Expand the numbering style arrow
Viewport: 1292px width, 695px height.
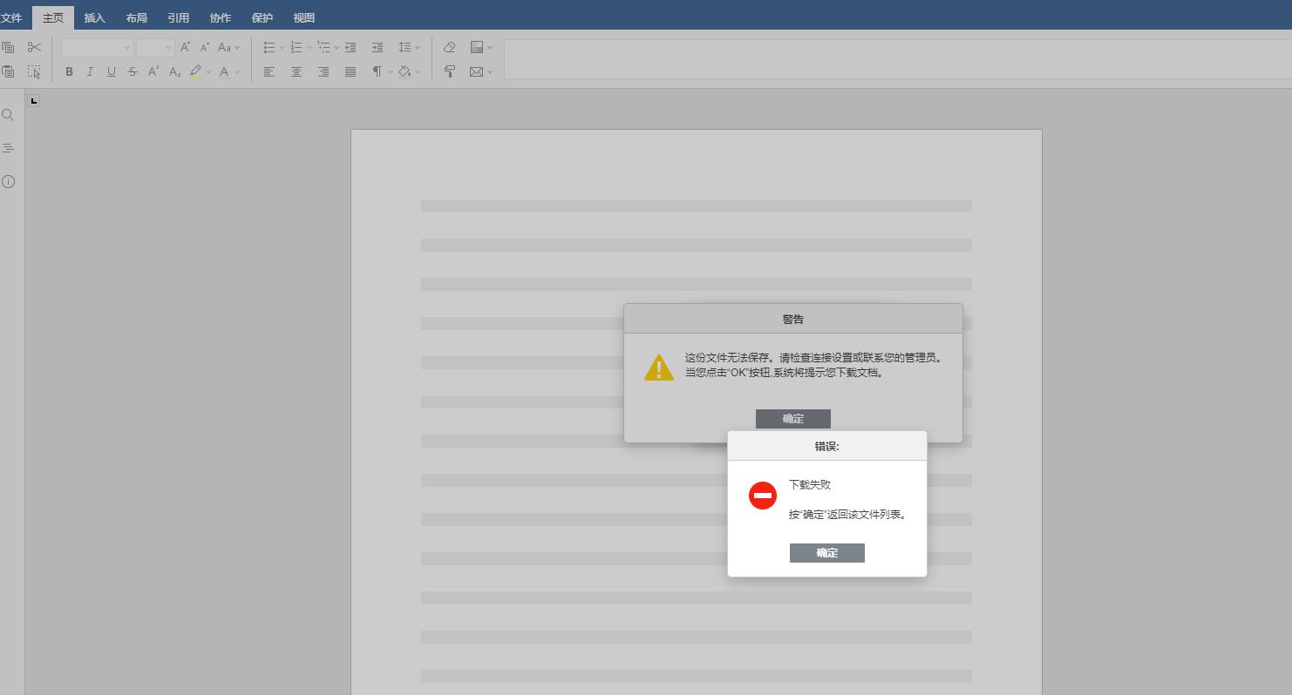click(309, 47)
